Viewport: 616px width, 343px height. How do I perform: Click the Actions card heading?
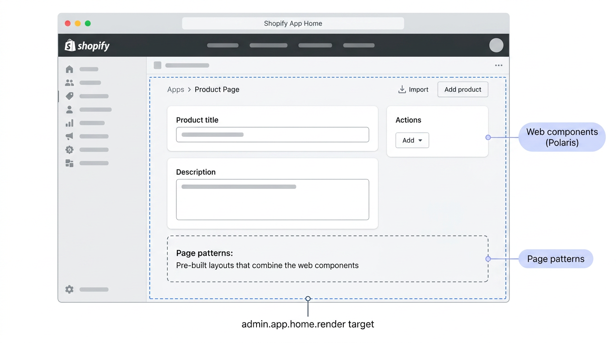[x=408, y=120]
